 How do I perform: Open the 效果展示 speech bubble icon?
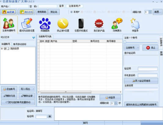[x=117, y=23]
